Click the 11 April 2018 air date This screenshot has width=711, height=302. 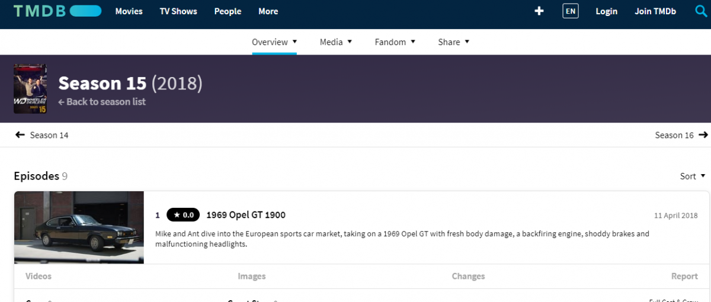[676, 216]
